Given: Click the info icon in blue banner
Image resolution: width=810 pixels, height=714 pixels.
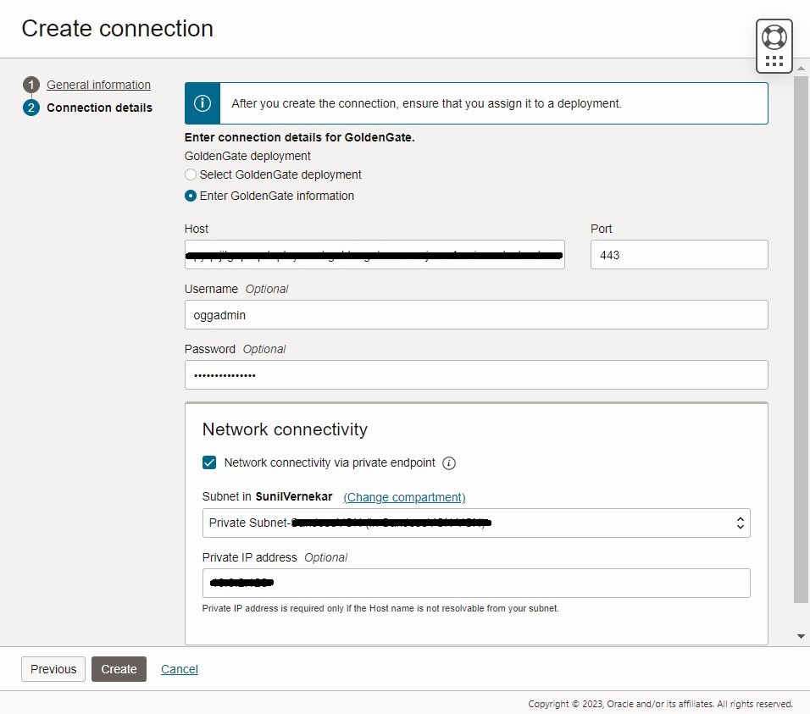Looking at the screenshot, I should [x=202, y=103].
